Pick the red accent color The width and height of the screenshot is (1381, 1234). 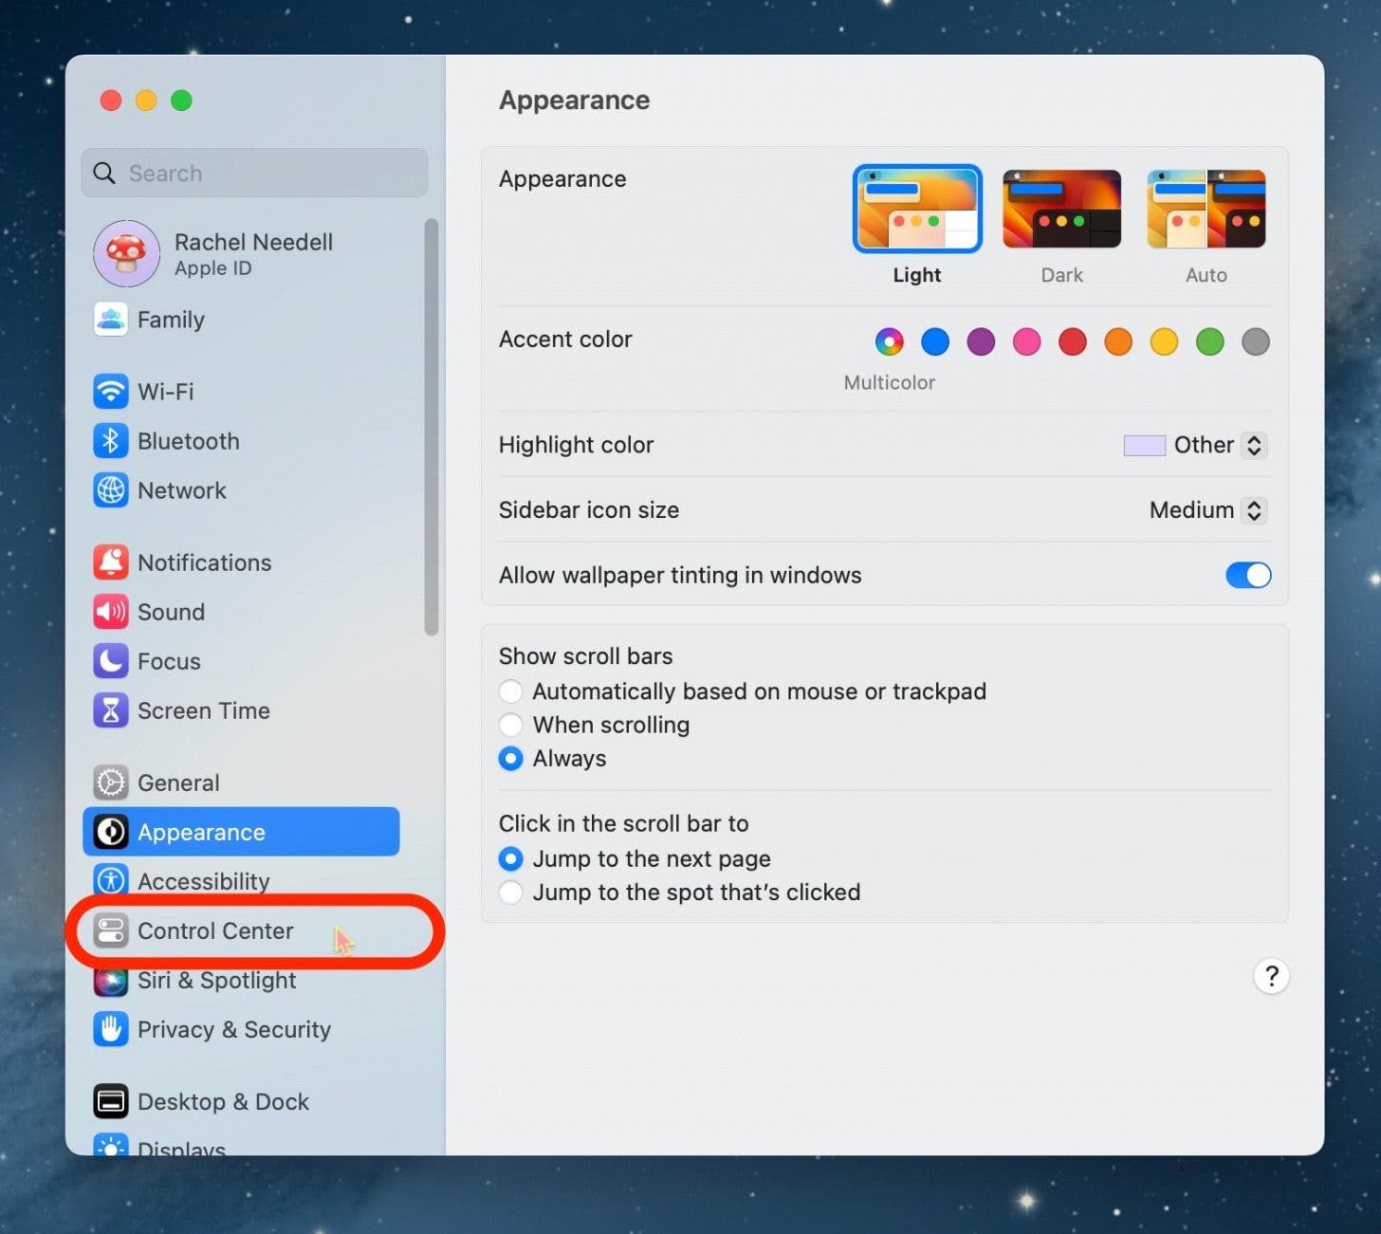[x=1073, y=341]
